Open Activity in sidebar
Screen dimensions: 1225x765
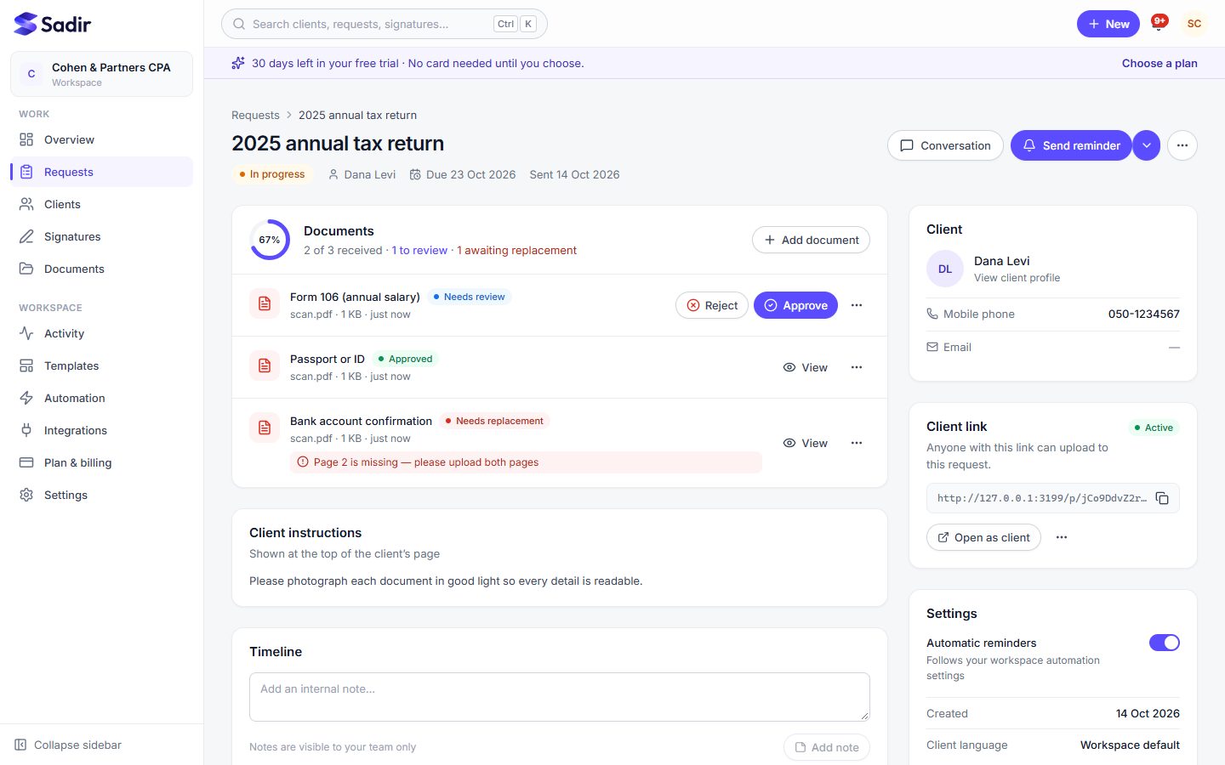click(x=101, y=333)
